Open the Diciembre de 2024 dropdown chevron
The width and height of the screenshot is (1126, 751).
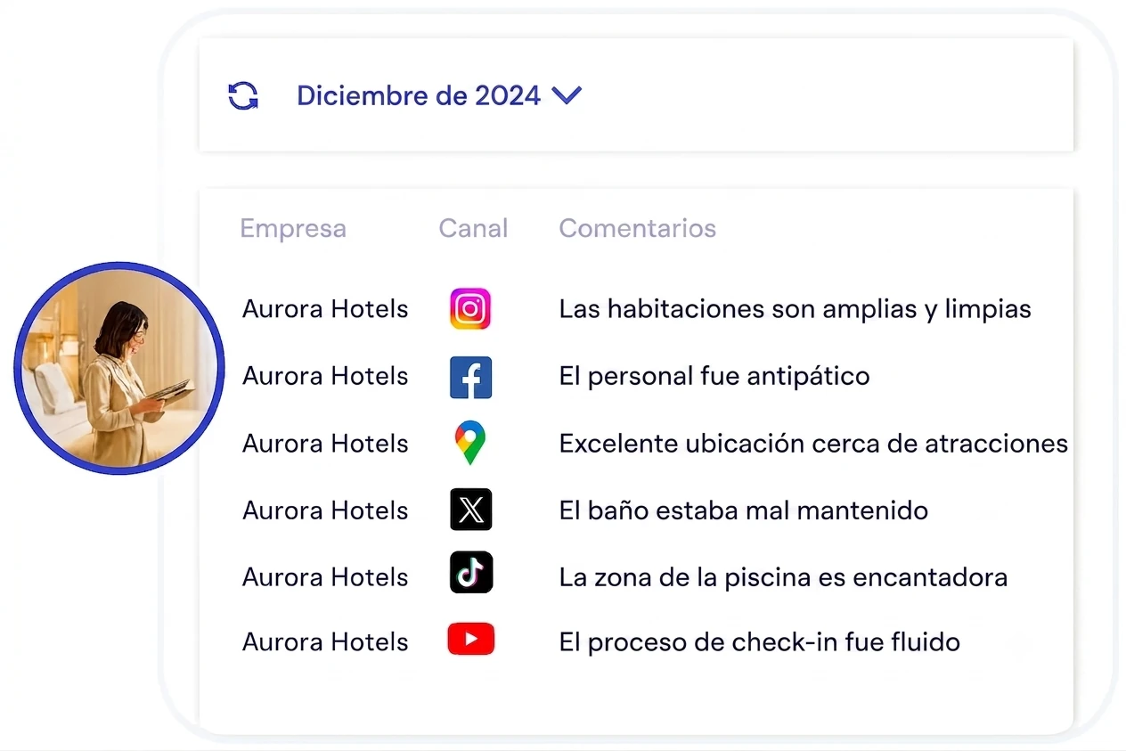[x=567, y=94]
